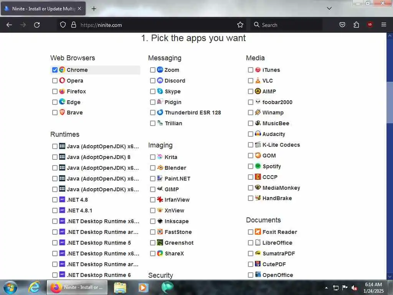Viewport: 393px width, 295px height.
Task: Tick the Winamp checkbox
Action: 250,113
